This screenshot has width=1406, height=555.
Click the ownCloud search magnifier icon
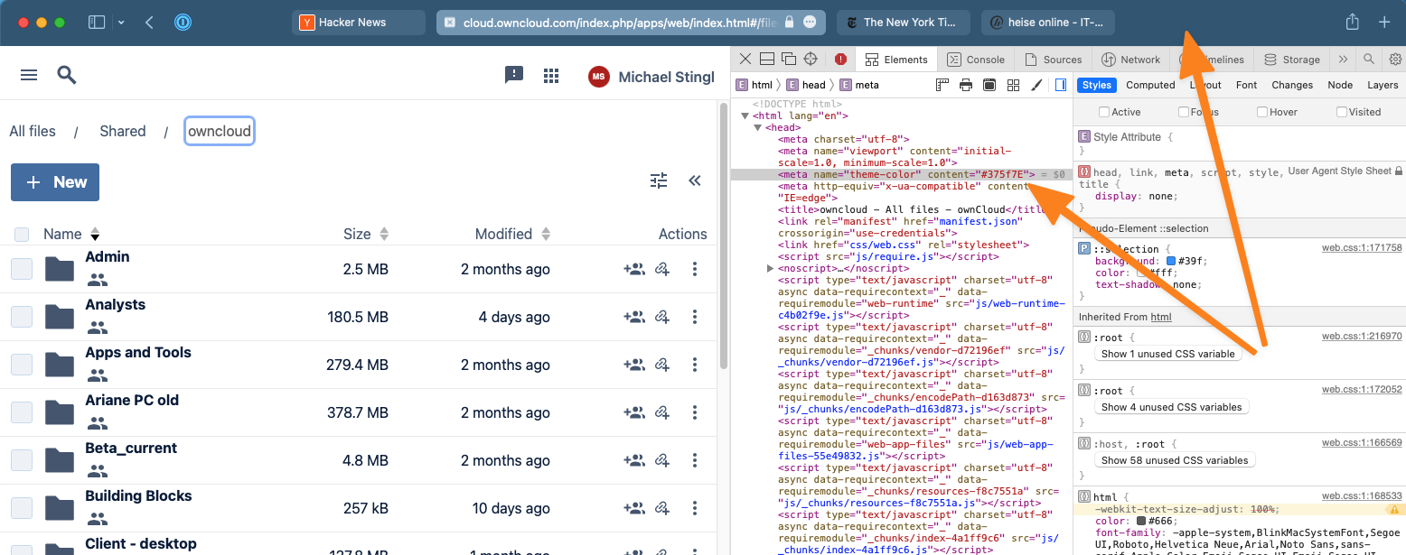point(67,75)
